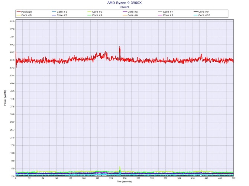Click the 21.8 value on the power axis
This screenshot has width=249, height=186.
12,137
